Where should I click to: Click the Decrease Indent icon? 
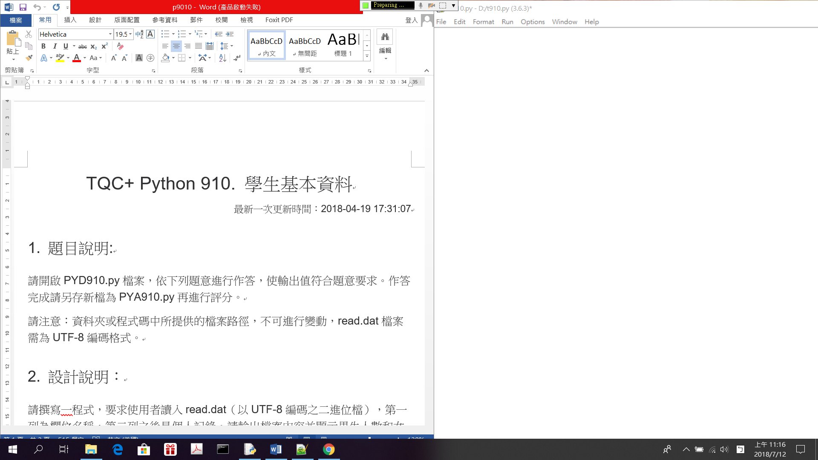point(219,34)
